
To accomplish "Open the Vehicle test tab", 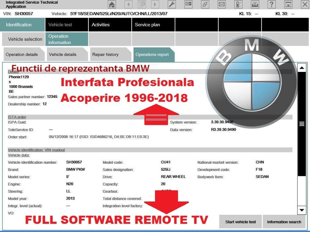I will click(x=67, y=25).
